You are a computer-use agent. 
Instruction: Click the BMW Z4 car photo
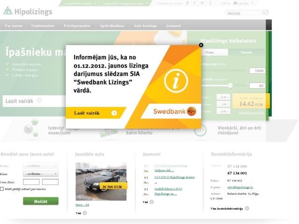(101, 182)
